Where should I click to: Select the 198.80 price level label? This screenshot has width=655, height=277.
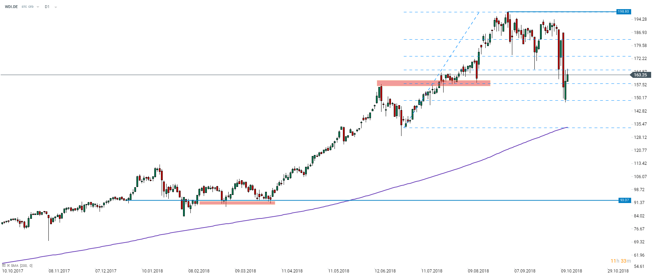tap(623, 12)
